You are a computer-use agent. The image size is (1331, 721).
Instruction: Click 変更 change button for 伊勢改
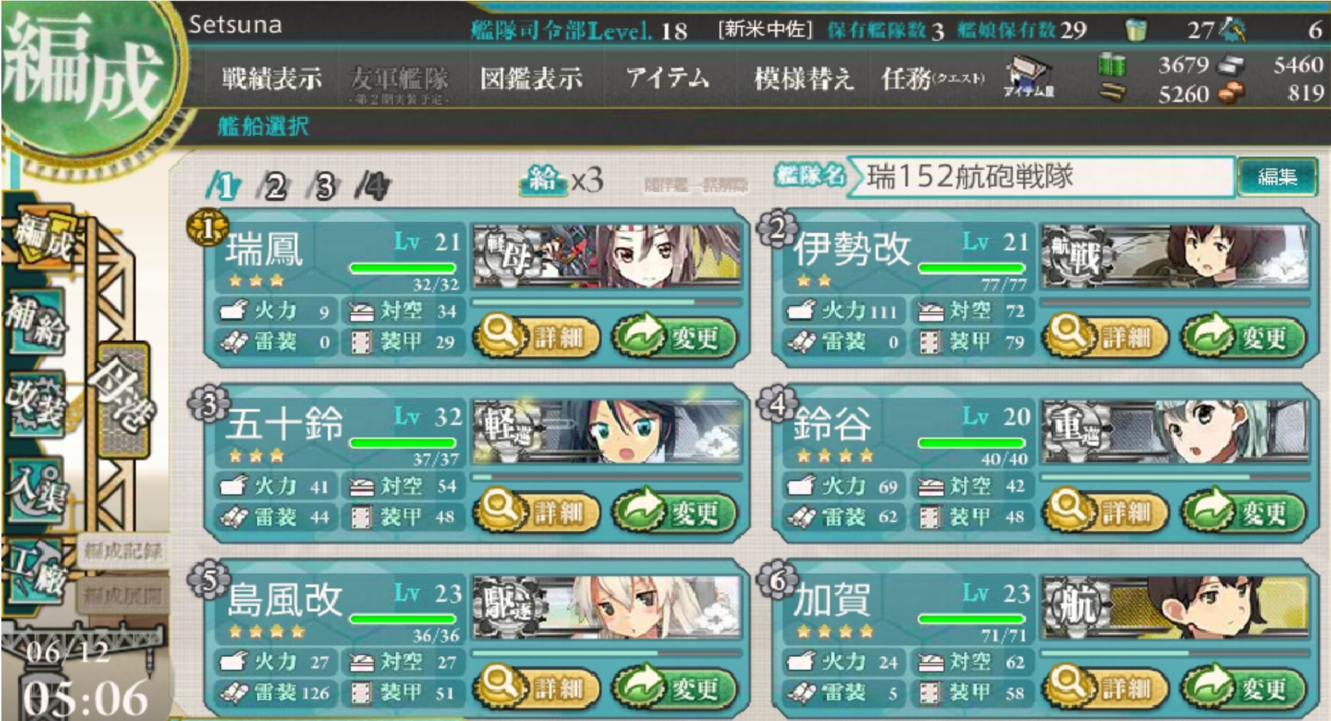pyautogui.click(x=1244, y=337)
